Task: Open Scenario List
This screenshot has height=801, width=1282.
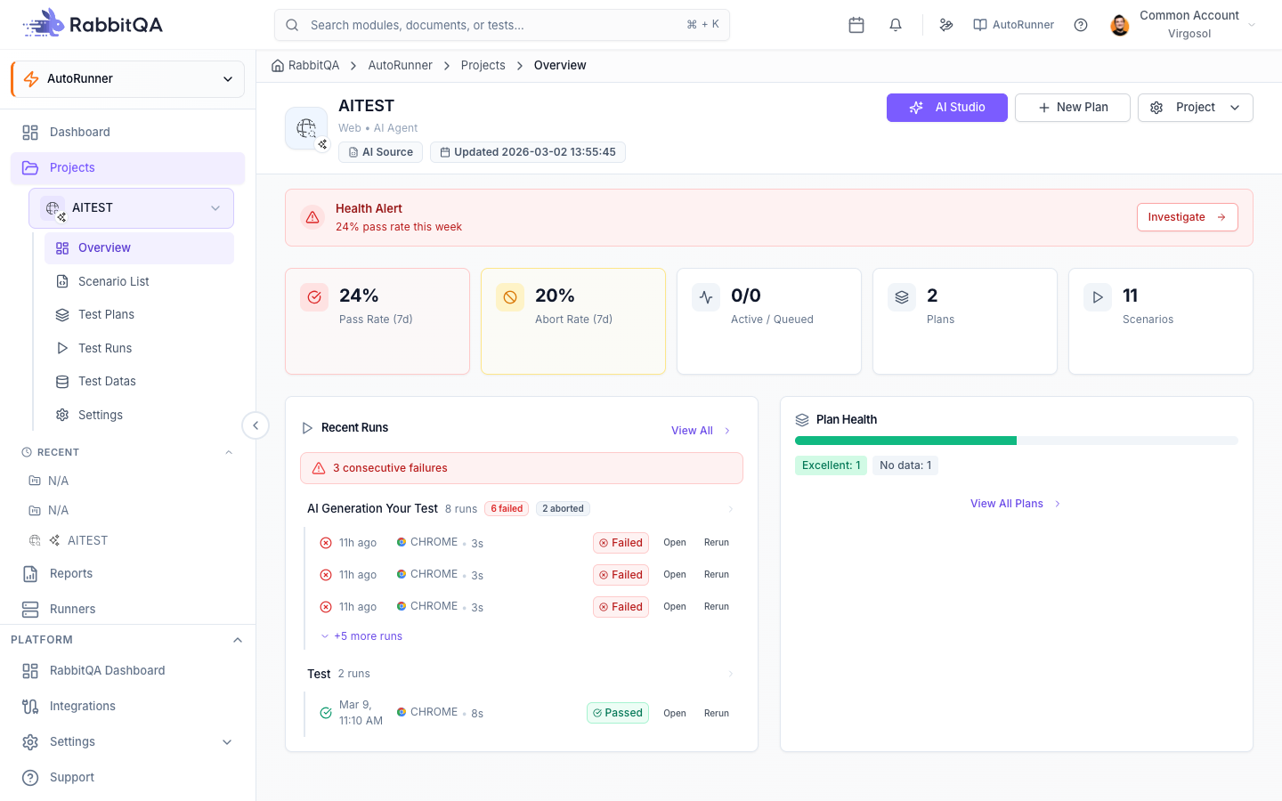Action: (139, 281)
